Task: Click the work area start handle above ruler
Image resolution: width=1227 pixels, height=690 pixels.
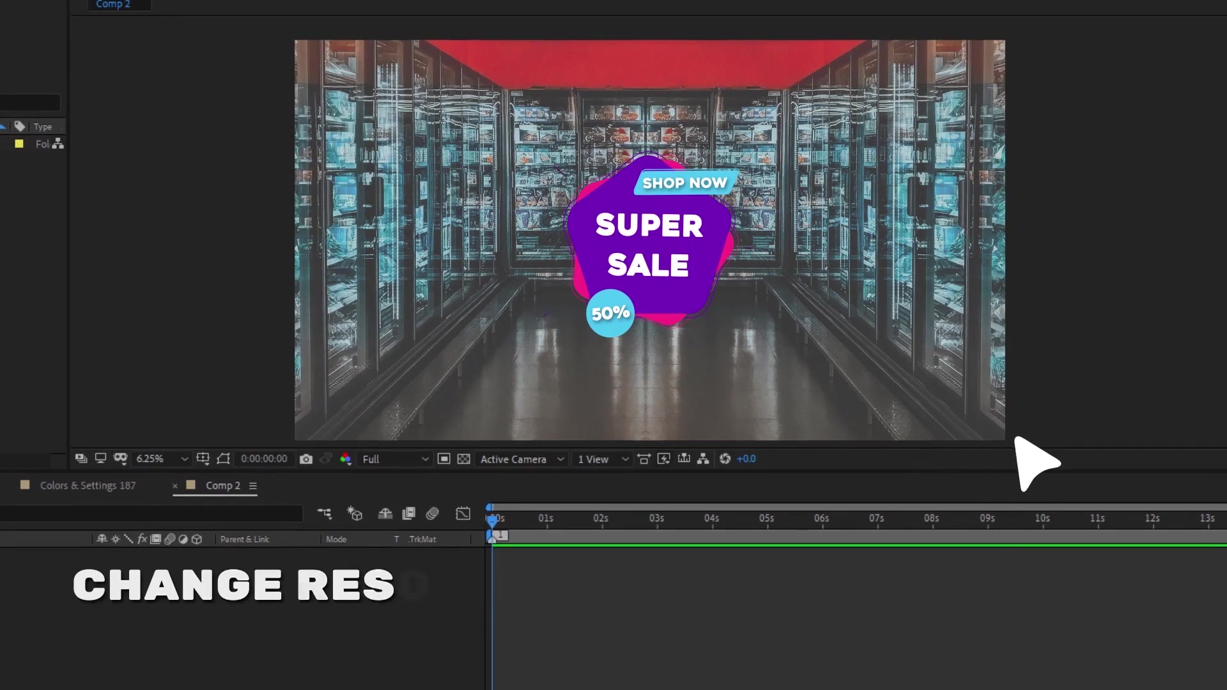Action: 490,507
